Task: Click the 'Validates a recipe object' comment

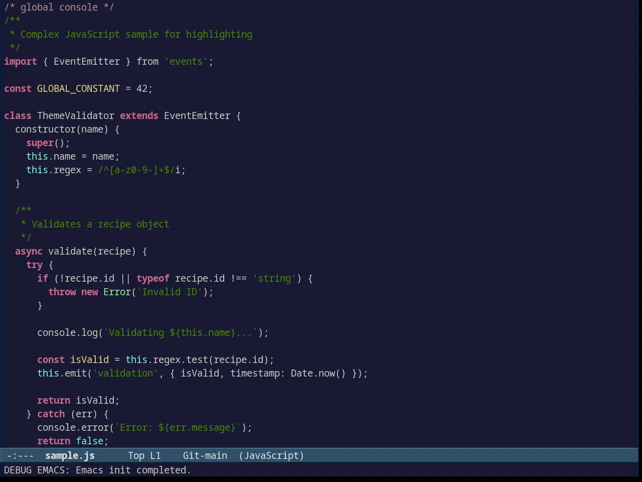Action: (100, 224)
